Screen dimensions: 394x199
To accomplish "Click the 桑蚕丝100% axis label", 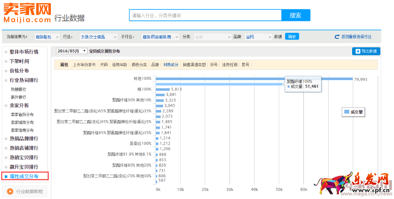I will (141, 144).
